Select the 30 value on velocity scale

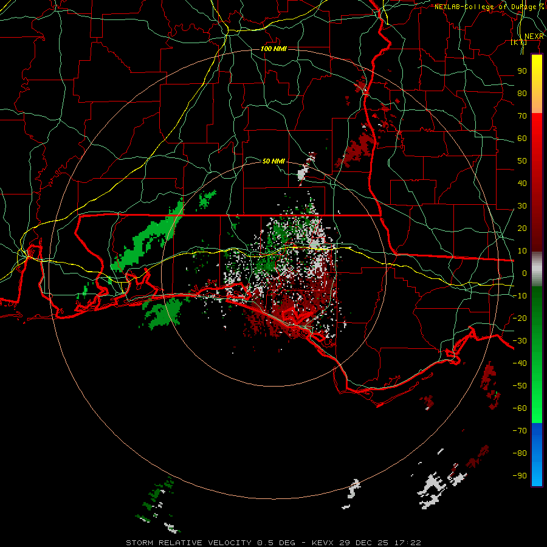point(522,206)
